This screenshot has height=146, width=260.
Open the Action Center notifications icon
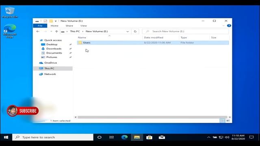pos(251,137)
